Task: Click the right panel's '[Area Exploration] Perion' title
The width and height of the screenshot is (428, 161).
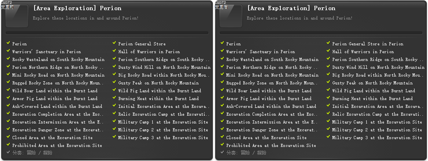Action: pos(291,8)
